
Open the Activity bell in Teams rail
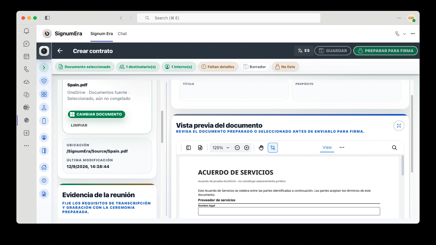(x=26, y=31)
